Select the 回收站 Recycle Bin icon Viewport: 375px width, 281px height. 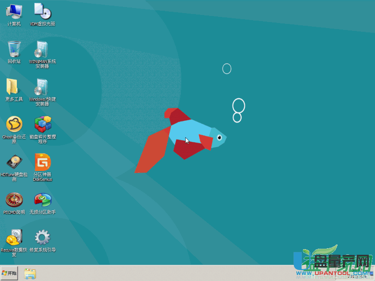coord(14,49)
